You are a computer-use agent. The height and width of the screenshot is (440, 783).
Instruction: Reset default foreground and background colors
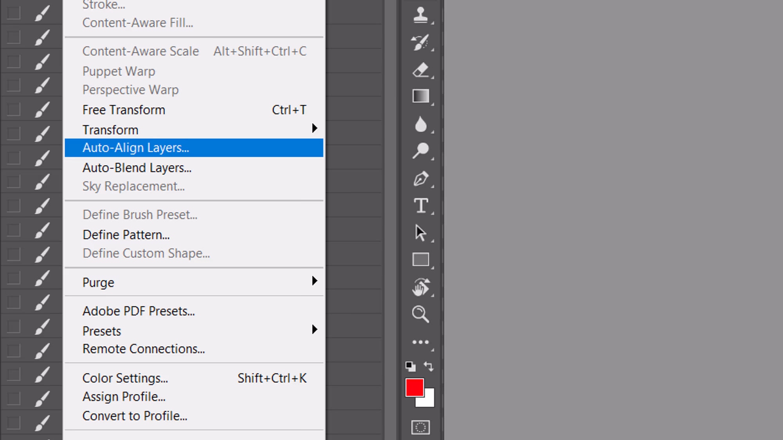coord(410,366)
